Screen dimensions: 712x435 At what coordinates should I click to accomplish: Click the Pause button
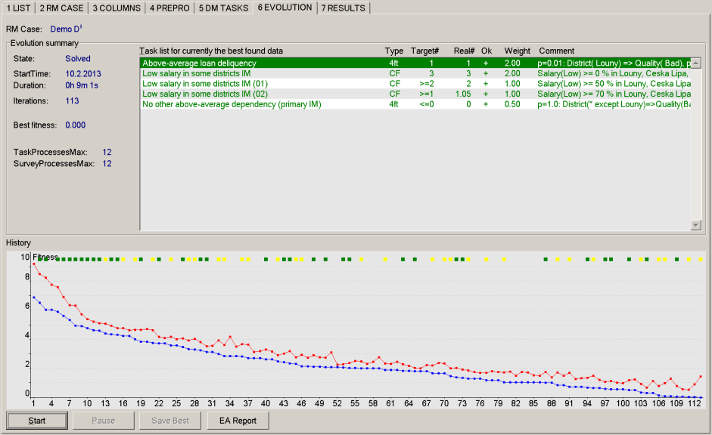point(104,421)
